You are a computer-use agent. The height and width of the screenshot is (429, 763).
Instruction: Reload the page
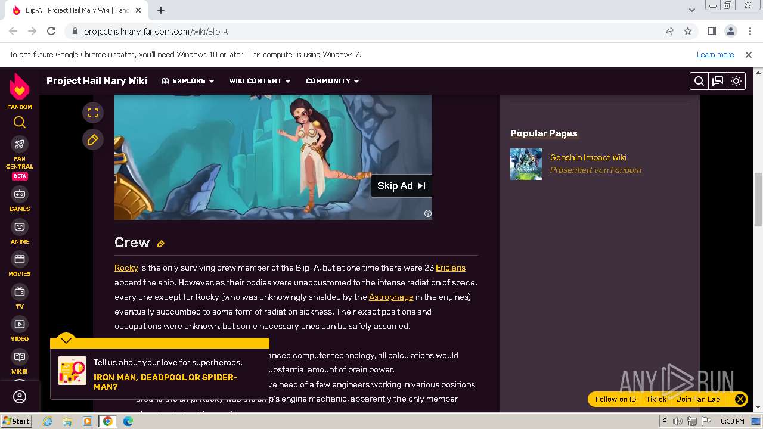pyautogui.click(x=51, y=31)
